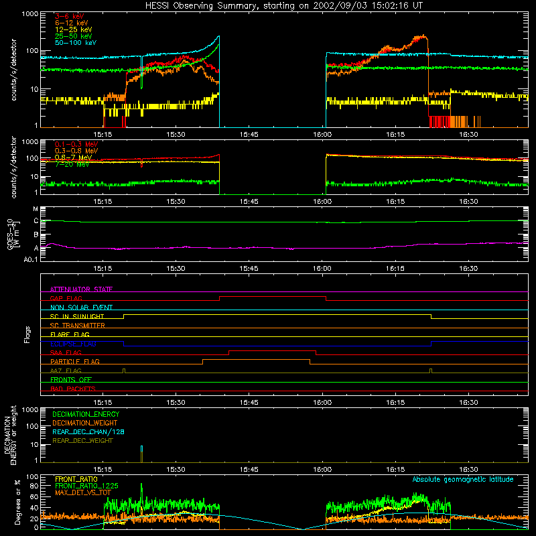Click the FRONT_RATIO_1225 legend label
Screen dimensions: 536x536
pyautogui.click(x=86, y=486)
